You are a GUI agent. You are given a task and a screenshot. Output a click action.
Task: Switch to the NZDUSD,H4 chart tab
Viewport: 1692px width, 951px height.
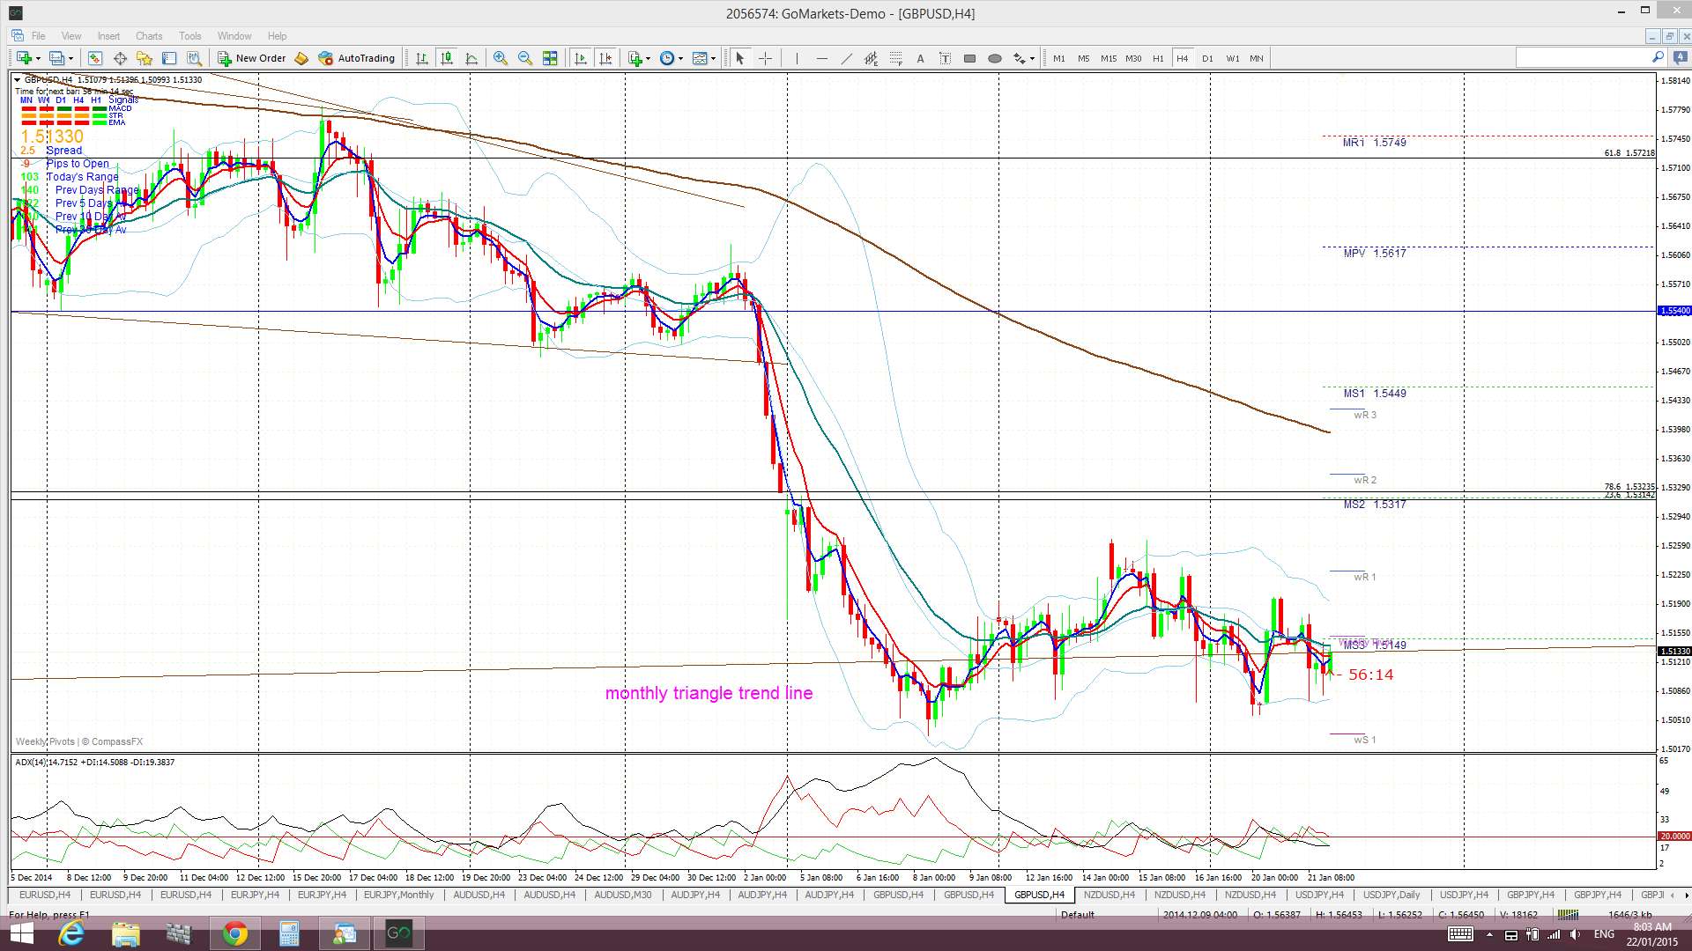[1109, 895]
